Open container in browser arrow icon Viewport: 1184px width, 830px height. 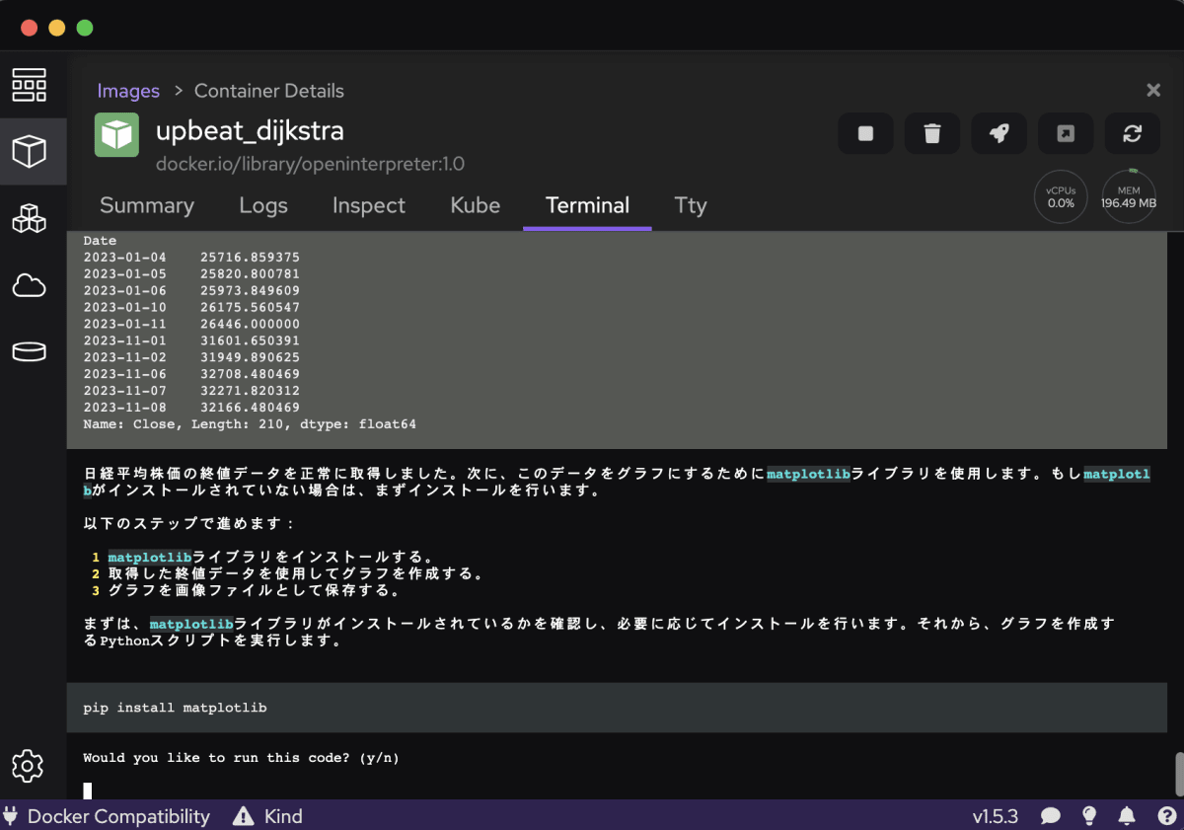pos(1066,133)
